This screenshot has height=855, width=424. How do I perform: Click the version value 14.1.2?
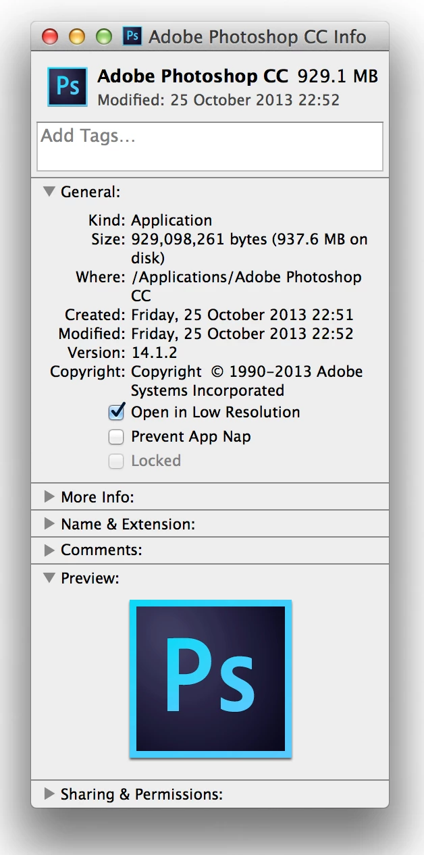tap(155, 353)
